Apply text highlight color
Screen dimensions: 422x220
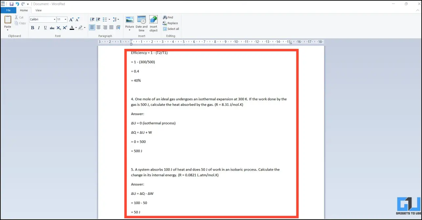click(x=81, y=28)
